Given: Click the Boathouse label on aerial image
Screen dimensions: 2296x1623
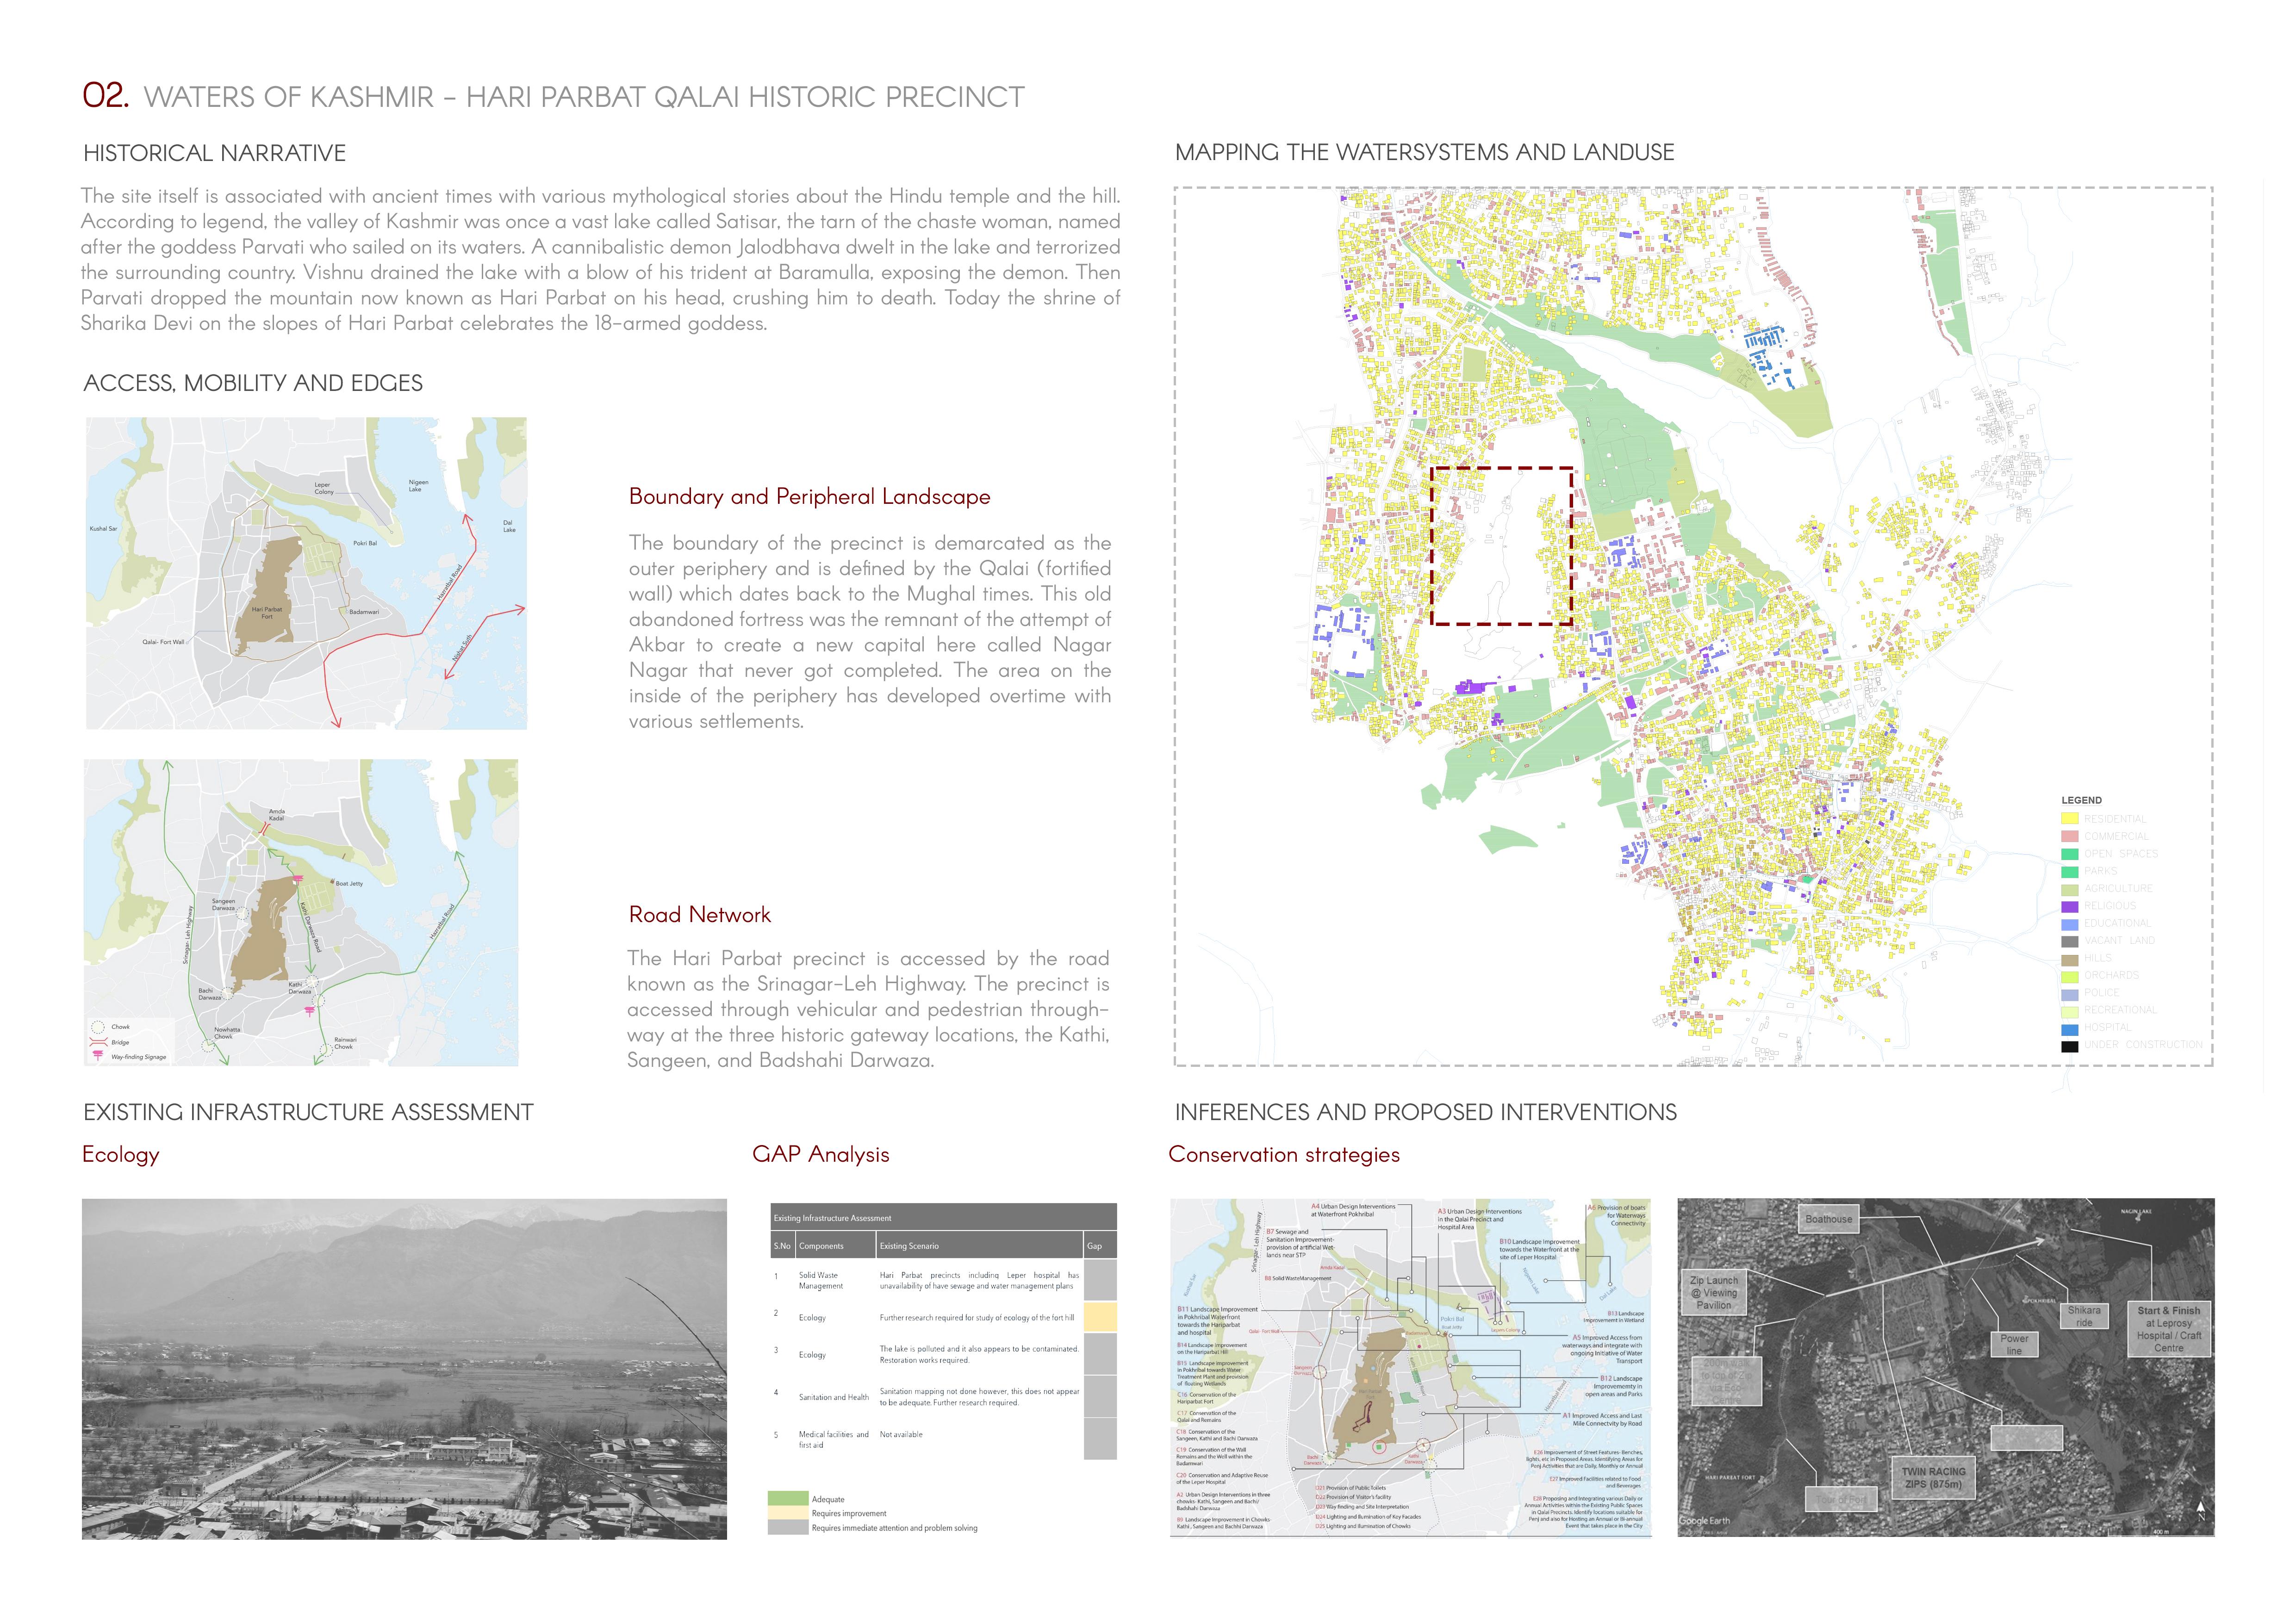Looking at the screenshot, I should click(1829, 1219).
